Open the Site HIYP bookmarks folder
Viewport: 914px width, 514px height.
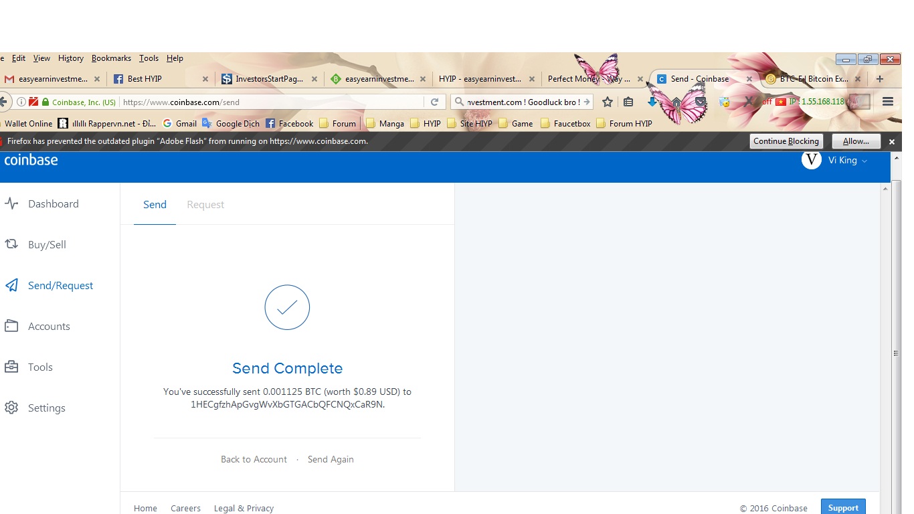coord(470,123)
